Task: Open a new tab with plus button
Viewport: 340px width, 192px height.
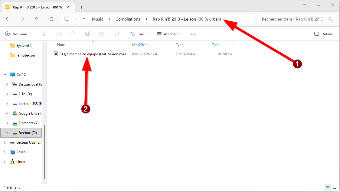Action: point(81,7)
